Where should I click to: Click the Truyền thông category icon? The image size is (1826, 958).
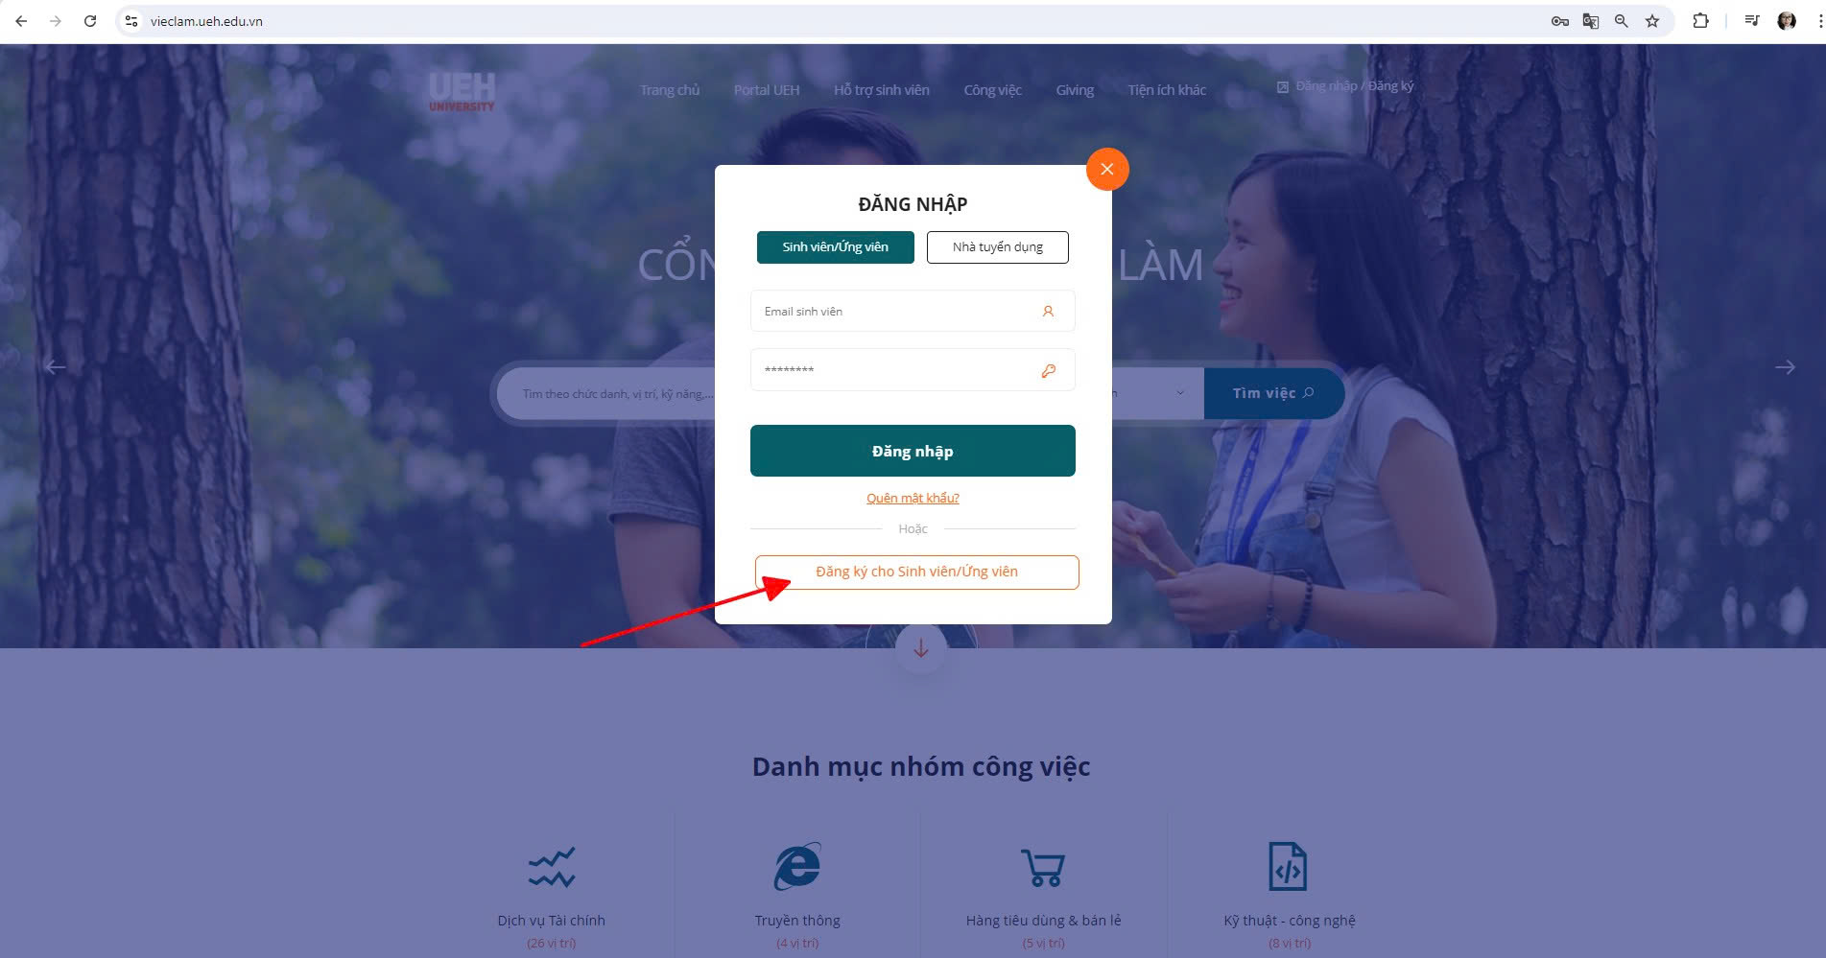pyautogui.click(x=797, y=867)
